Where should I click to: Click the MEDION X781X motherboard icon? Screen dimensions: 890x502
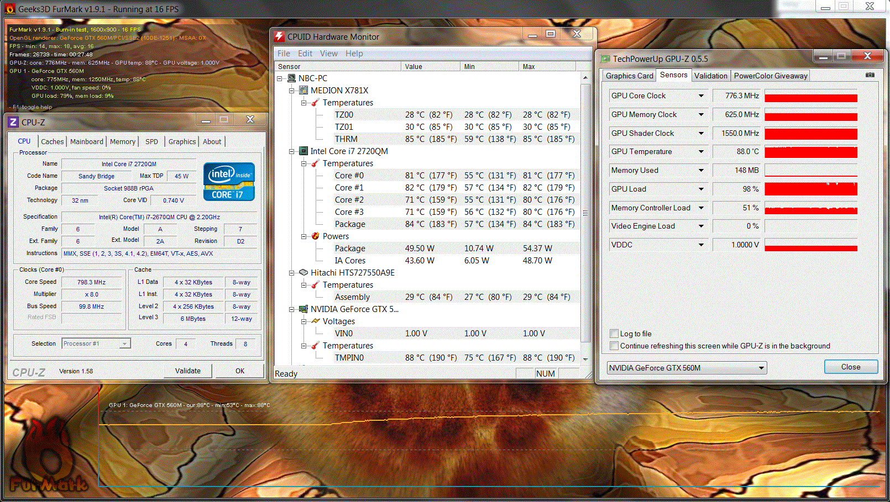303,91
